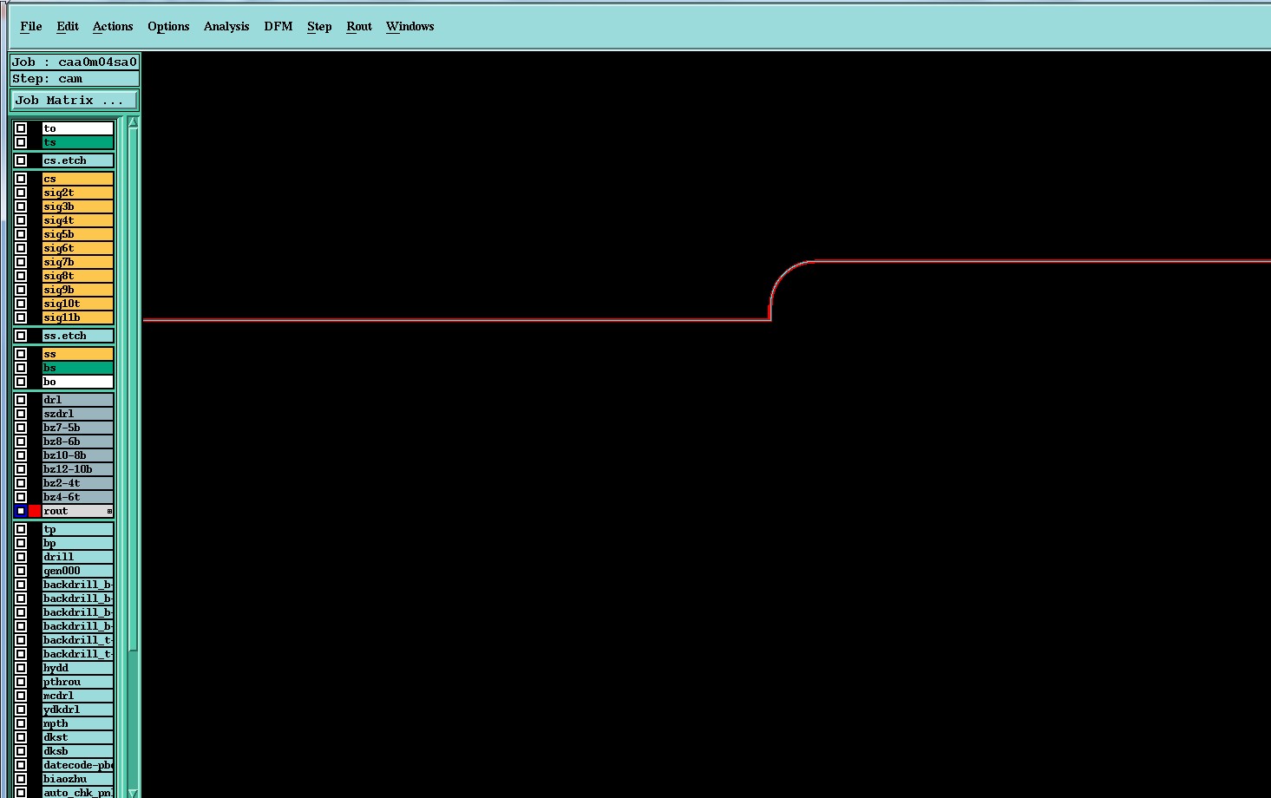The height and width of the screenshot is (798, 1271).
Task: Toggle display checkbox for npth layer
Action: (x=21, y=723)
